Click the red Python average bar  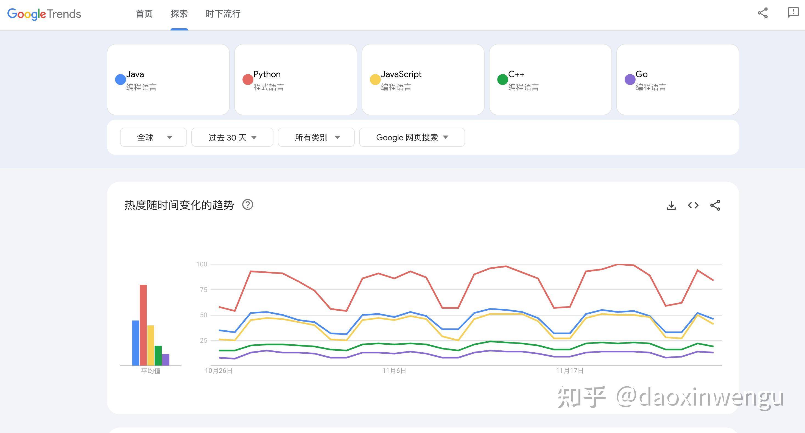(143, 325)
